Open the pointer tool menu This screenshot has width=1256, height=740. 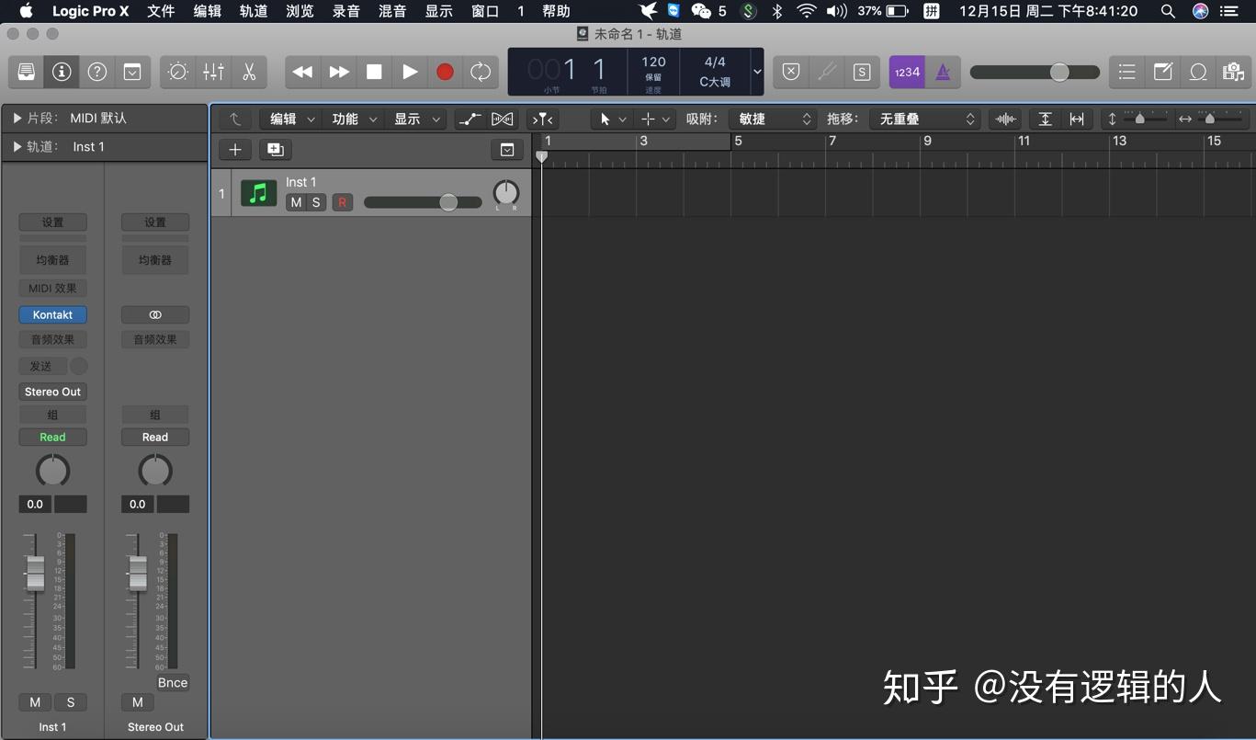[612, 119]
